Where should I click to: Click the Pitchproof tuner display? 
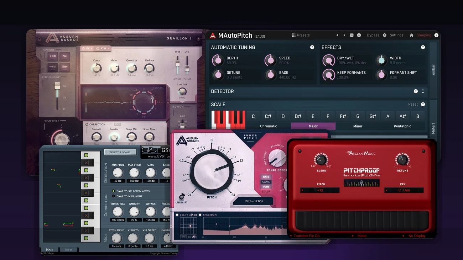tap(361, 182)
